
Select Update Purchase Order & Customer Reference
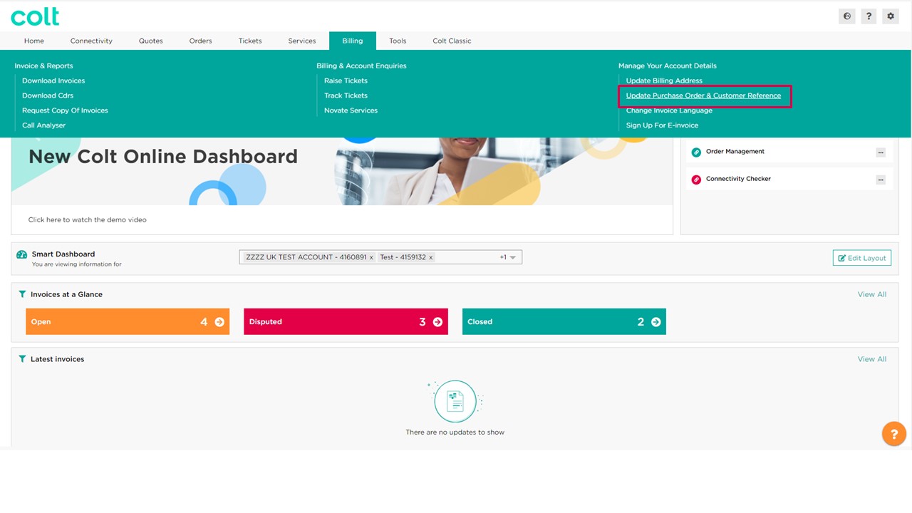703,95
